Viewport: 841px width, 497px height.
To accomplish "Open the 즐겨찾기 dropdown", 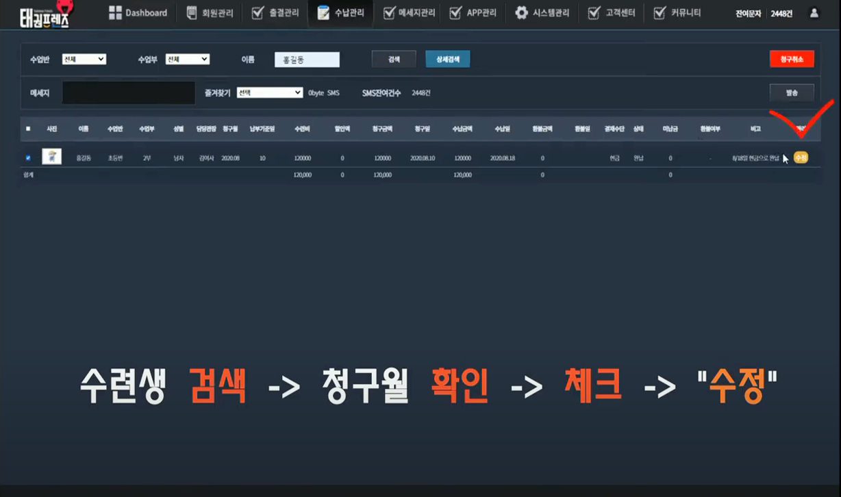I will tap(269, 92).
